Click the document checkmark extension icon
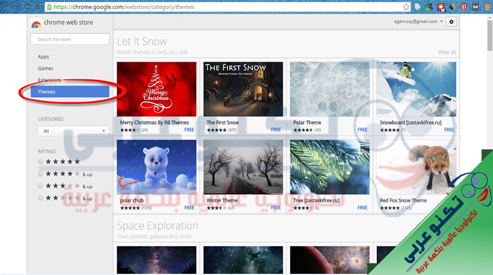Viewport: 493px width, 275px height. (x=417, y=7)
